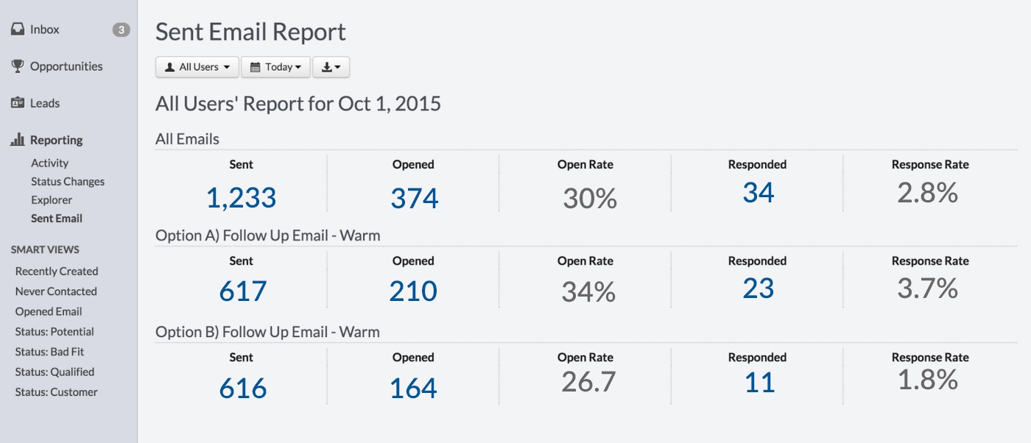The height and width of the screenshot is (443, 1031).
Task: Open the Status: Qualified smart view
Action: 54,372
